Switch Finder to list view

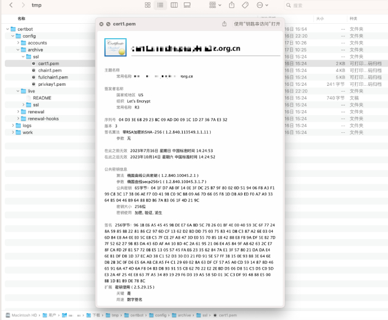[161, 5]
